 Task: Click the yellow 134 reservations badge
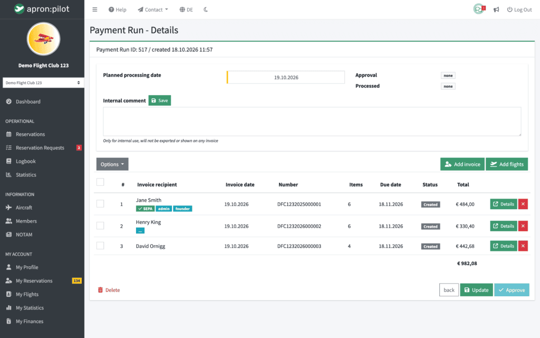tap(77, 281)
